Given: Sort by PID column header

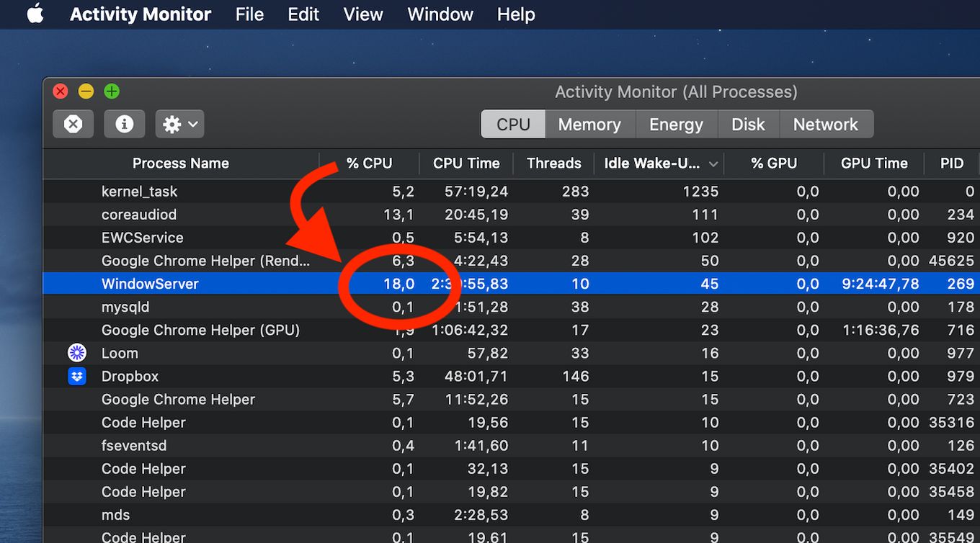Looking at the screenshot, I should click(952, 163).
